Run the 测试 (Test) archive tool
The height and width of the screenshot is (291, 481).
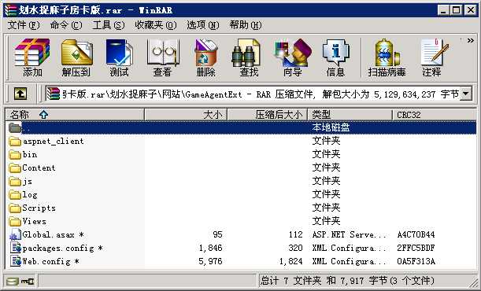pyautogui.click(x=120, y=57)
